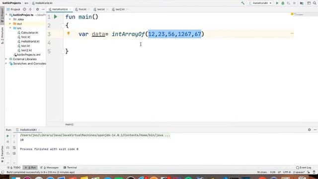
Task: Toggle Scroll to End icon in Run panel
Action: [14, 154]
